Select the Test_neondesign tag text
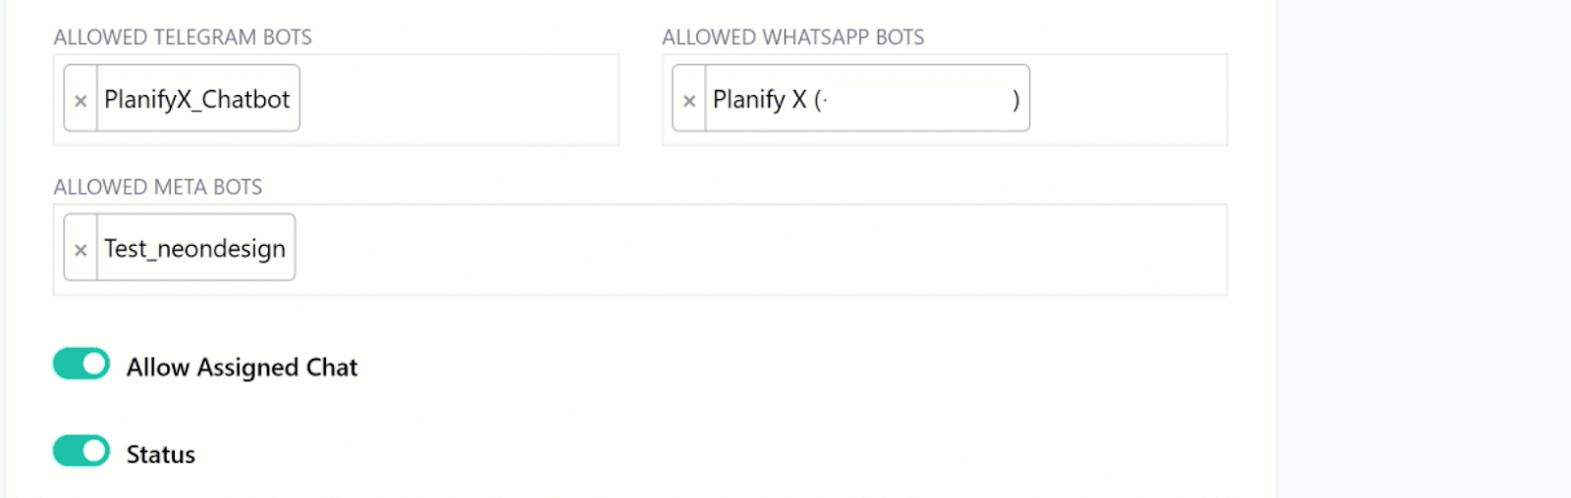This screenshot has height=498, width=1571. [195, 250]
